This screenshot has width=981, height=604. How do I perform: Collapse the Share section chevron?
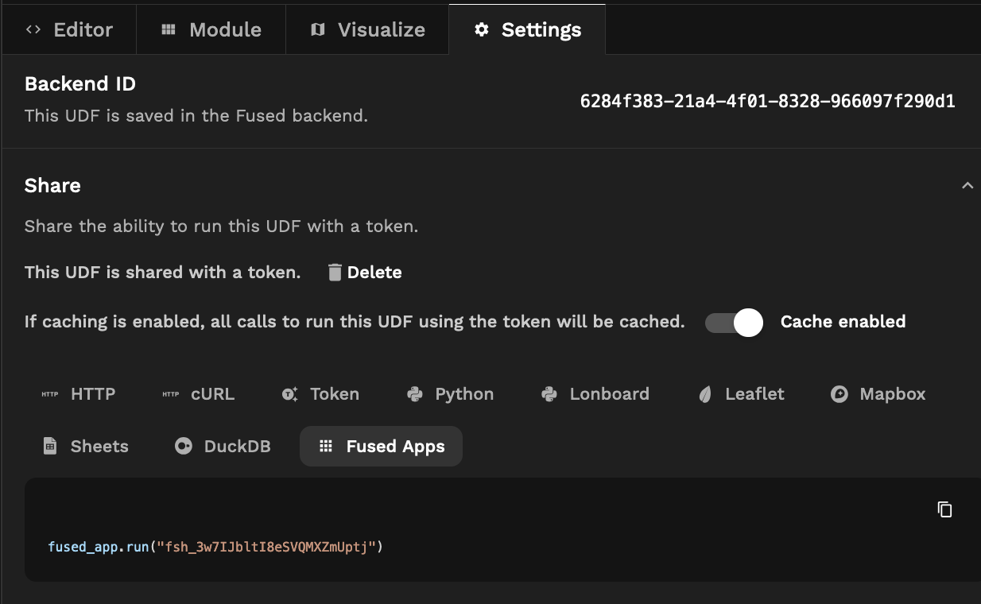click(x=967, y=186)
